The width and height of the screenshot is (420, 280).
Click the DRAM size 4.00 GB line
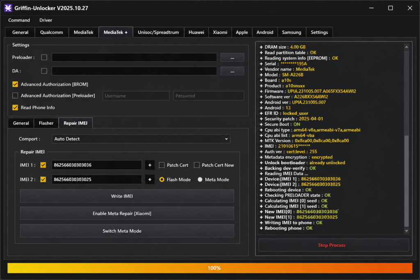pyautogui.click(x=283, y=47)
